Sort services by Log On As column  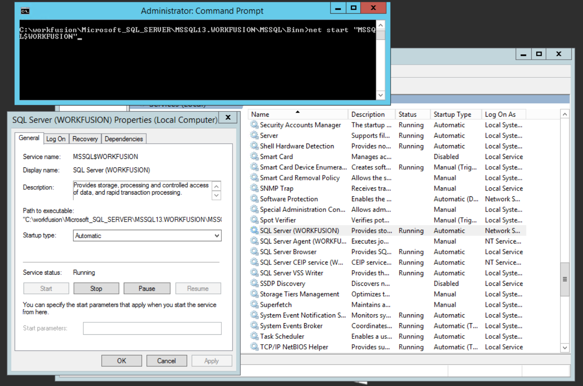pos(504,114)
